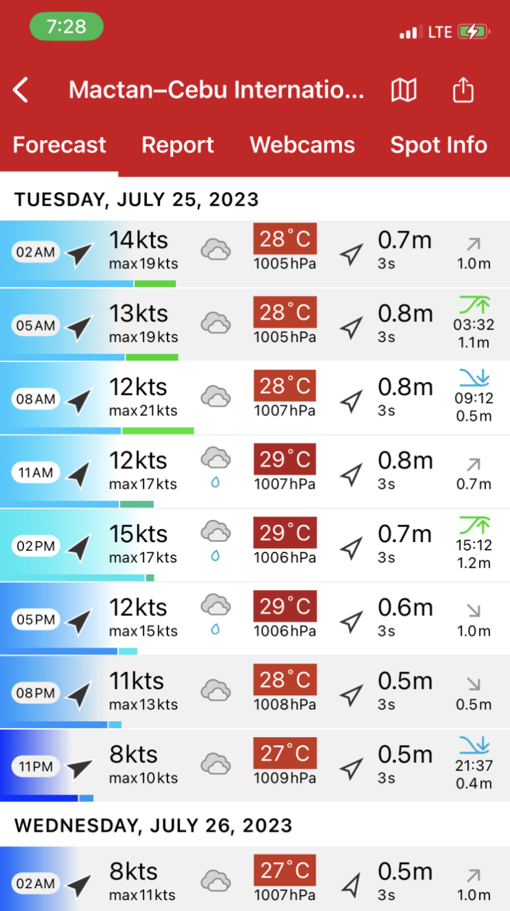Image resolution: width=510 pixels, height=911 pixels.
Task: Tap the 11 PM low tide icon
Action: pos(474,745)
